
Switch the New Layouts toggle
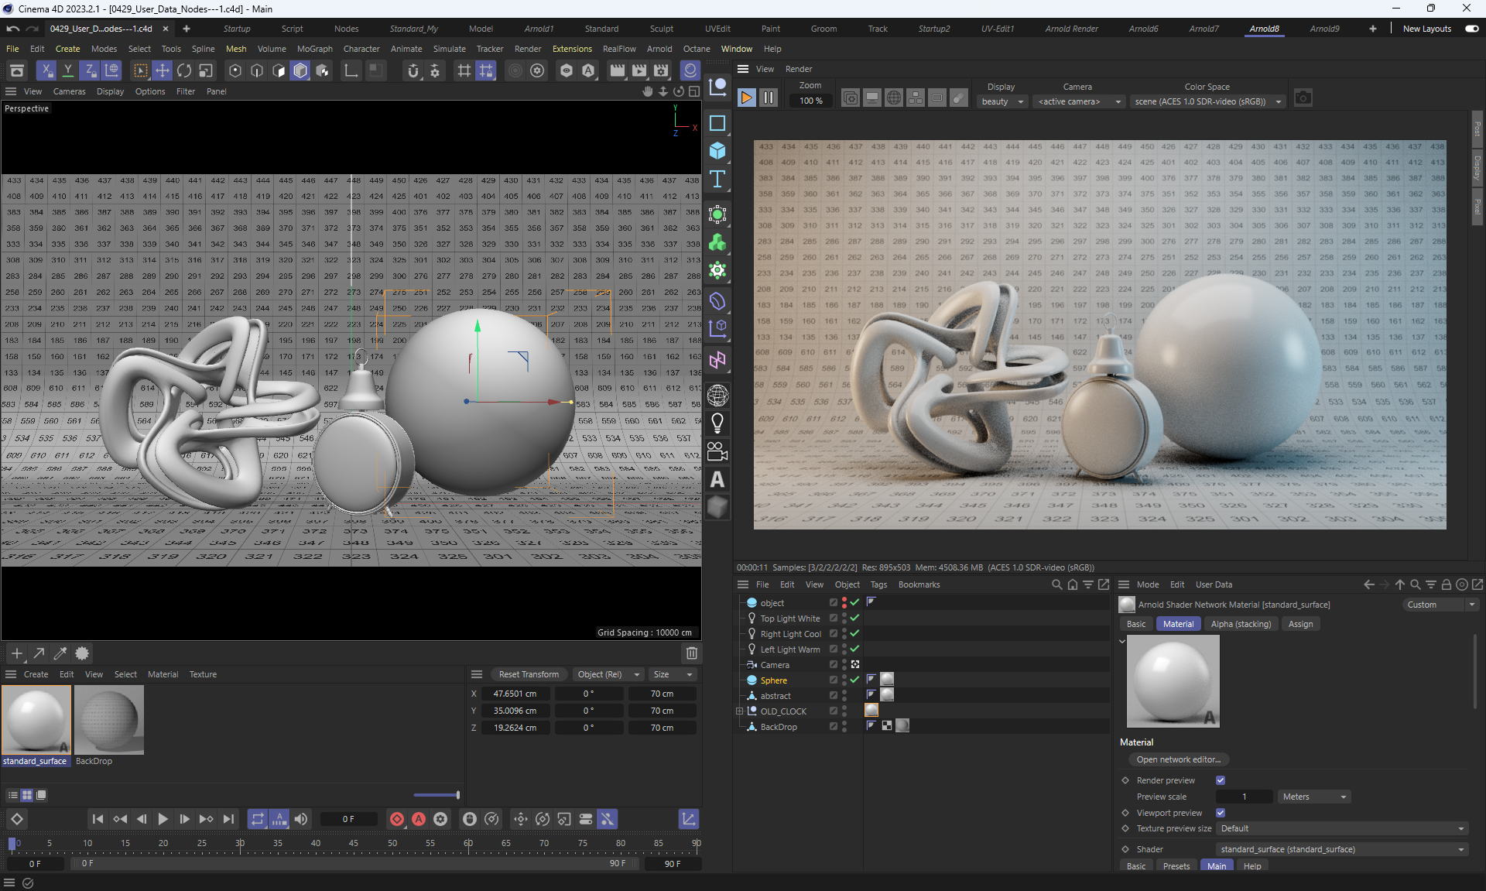click(1471, 29)
